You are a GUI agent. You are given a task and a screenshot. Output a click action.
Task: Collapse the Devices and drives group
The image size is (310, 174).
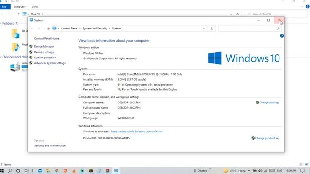click(x=1, y=57)
